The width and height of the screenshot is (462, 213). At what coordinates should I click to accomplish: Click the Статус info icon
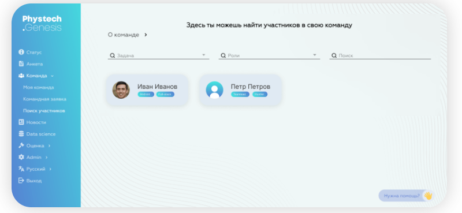[21, 52]
